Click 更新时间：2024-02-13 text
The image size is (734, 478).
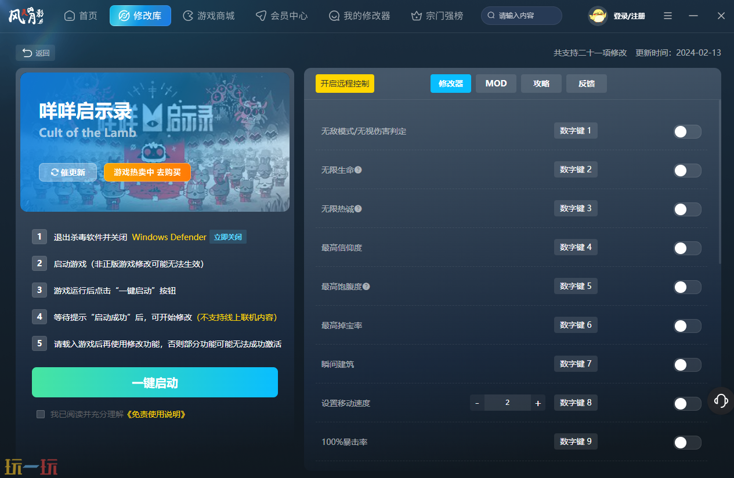[x=678, y=53]
